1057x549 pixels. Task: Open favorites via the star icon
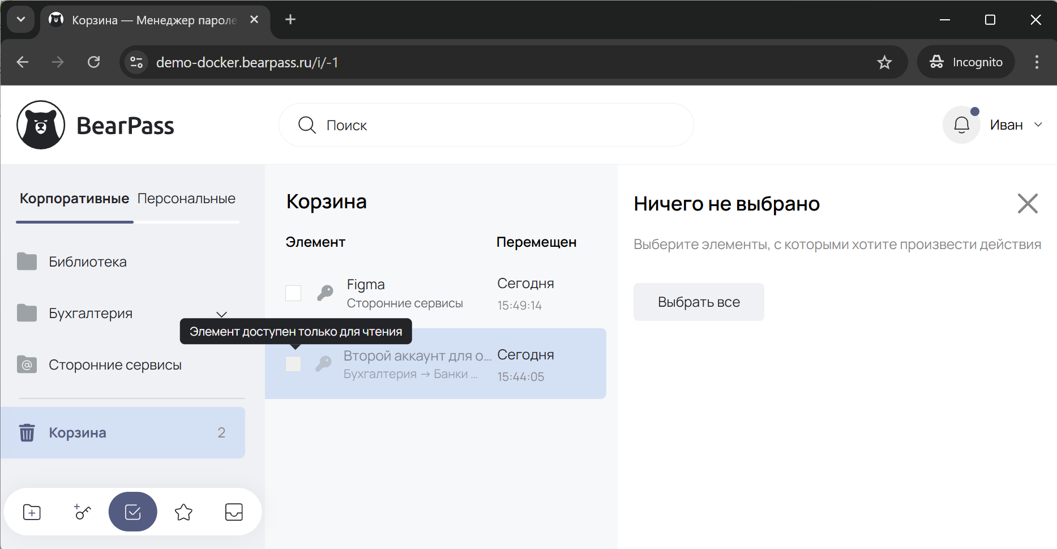click(x=183, y=512)
